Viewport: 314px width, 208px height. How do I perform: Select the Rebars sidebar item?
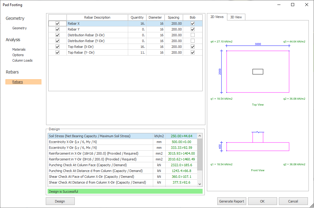(x=18, y=82)
